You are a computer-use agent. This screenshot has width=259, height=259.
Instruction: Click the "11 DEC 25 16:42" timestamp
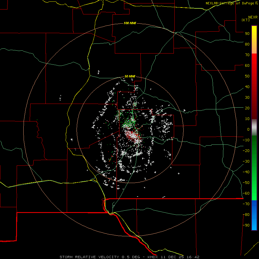point(180,257)
